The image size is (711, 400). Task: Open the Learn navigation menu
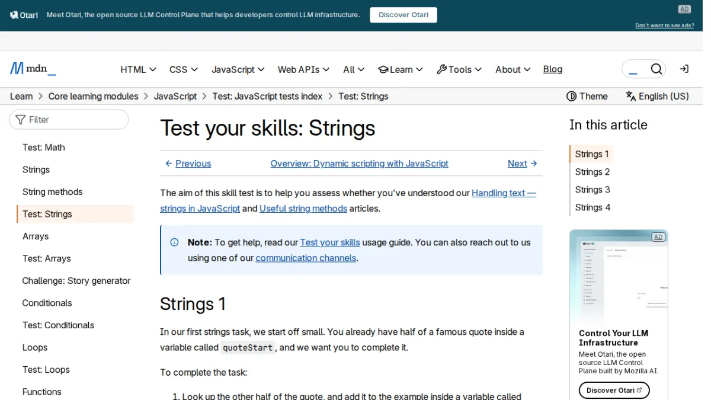pyautogui.click(x=401, y=69)
